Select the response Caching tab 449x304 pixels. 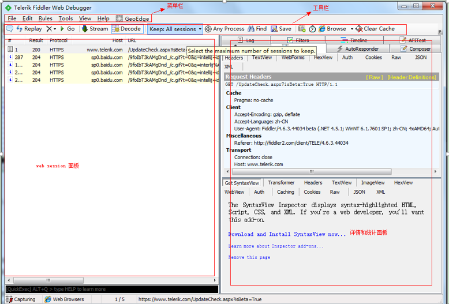286,192
